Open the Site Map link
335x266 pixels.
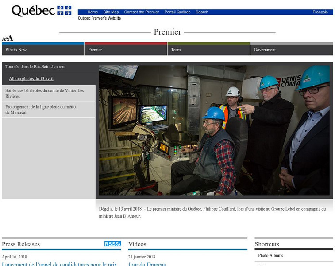[x=111, y=12]
